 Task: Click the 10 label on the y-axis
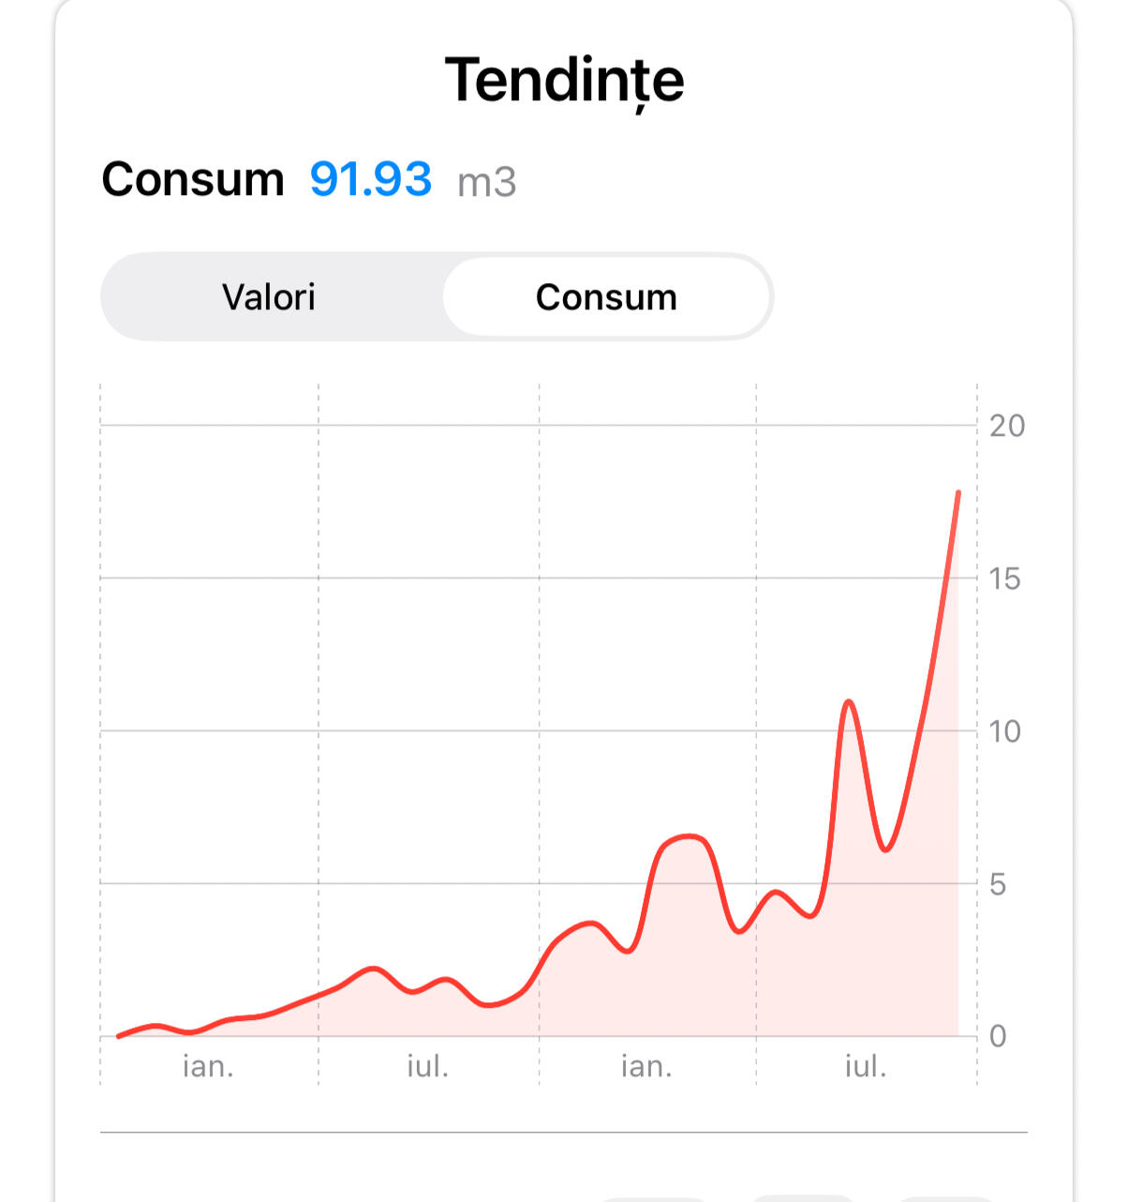(1004, 731)
